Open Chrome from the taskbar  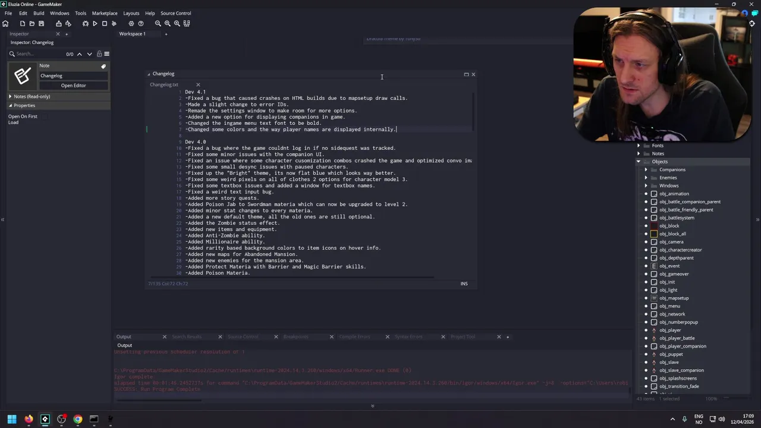point(78,419)
